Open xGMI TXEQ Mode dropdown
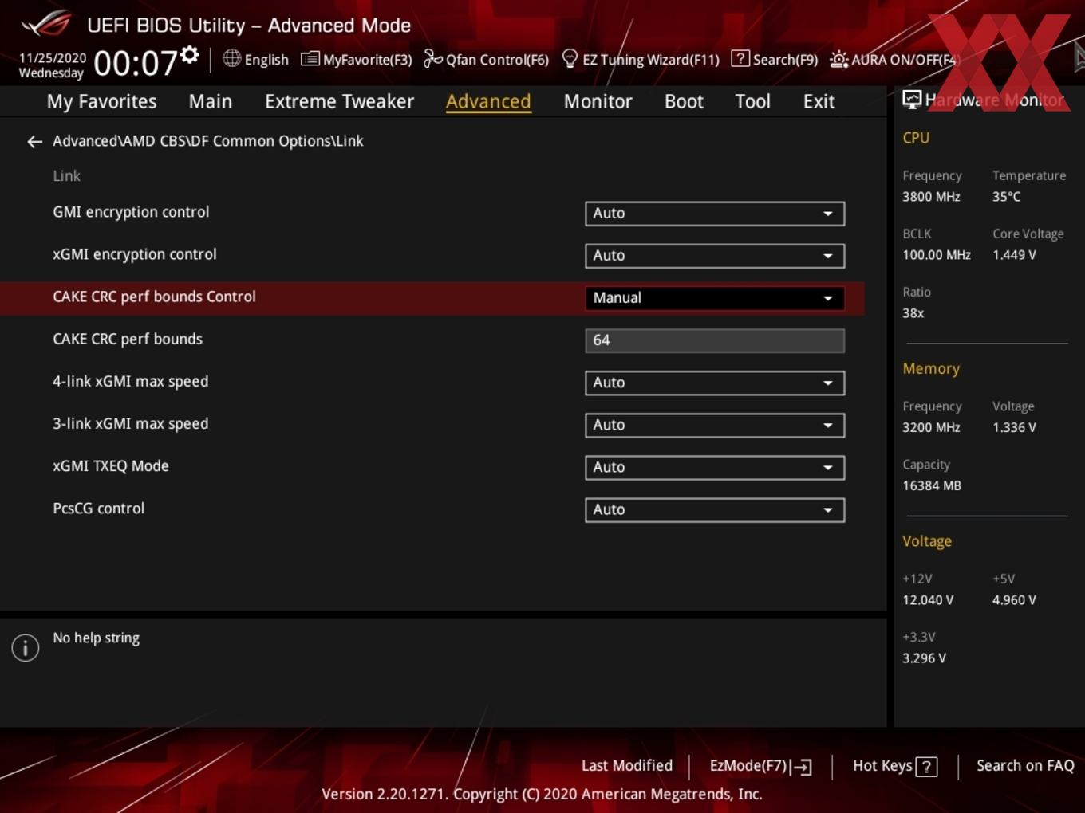 [x=715, y=467]
